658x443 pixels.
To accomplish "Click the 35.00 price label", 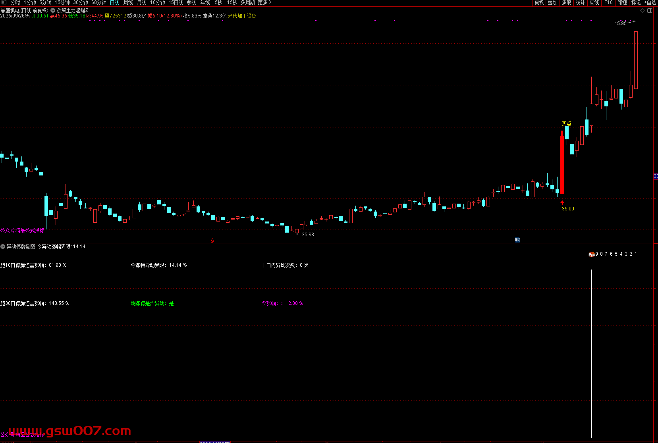I will (x=568, y=209).
